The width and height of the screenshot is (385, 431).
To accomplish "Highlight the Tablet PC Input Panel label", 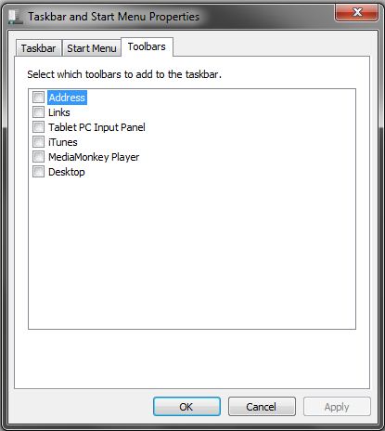I will (x=96, y=127).
